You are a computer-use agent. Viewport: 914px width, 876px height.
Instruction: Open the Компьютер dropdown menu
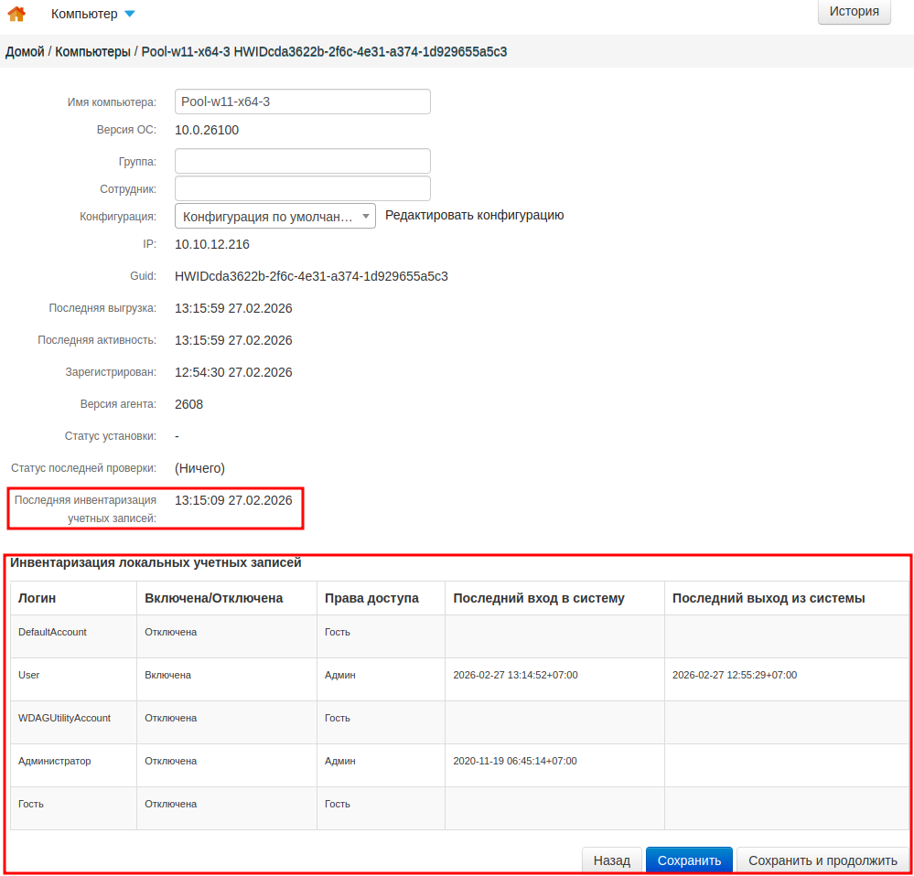[x=84, y=14]
